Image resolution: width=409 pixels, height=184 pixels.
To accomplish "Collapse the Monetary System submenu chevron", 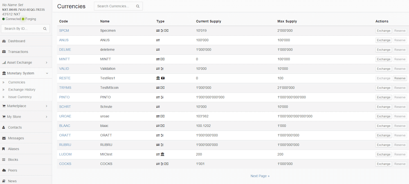I will 47,73.
